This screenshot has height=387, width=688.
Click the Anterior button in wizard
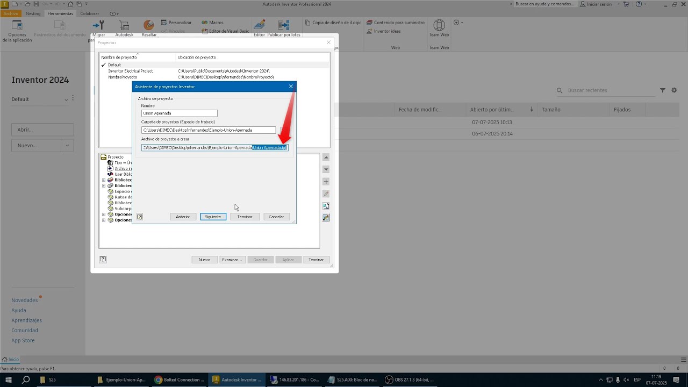pyautogui.click(x=183, y=217)
